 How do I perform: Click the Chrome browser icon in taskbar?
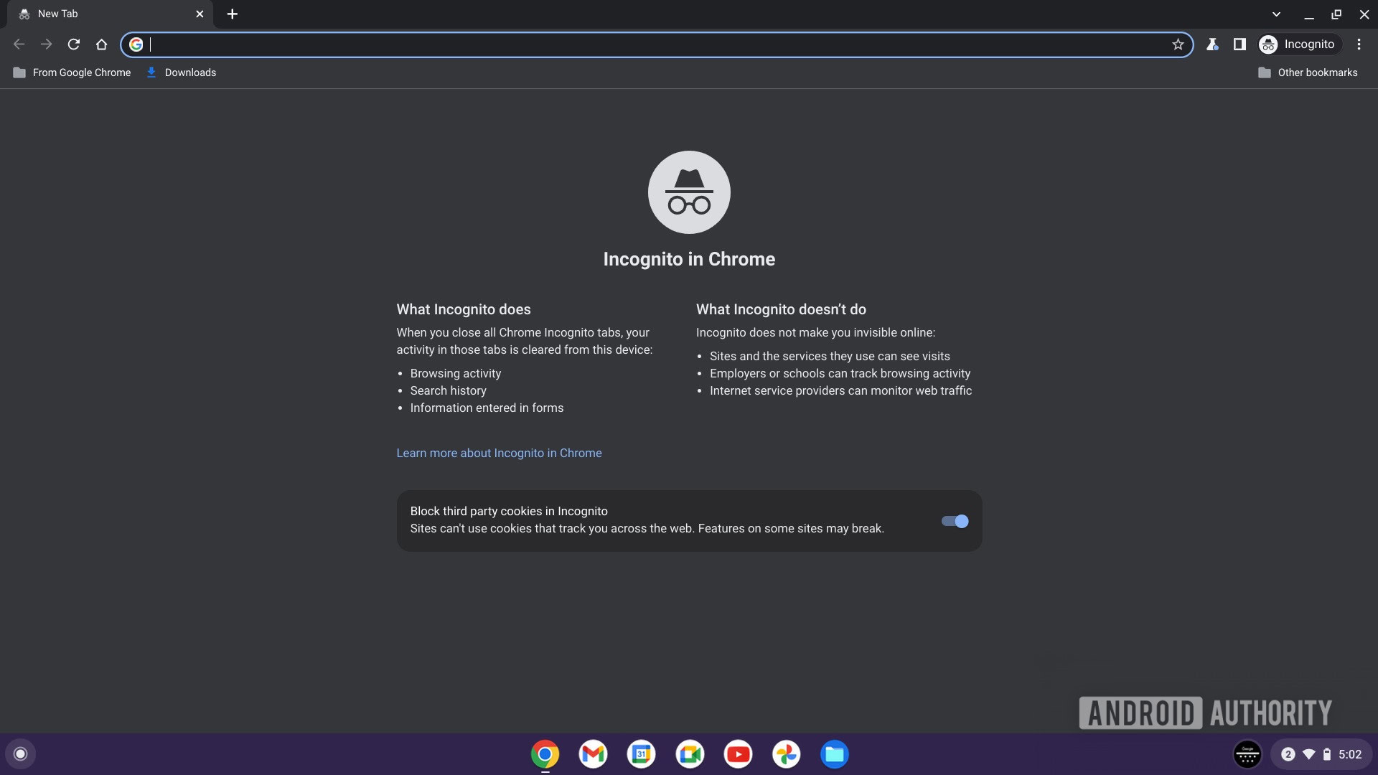545,754
